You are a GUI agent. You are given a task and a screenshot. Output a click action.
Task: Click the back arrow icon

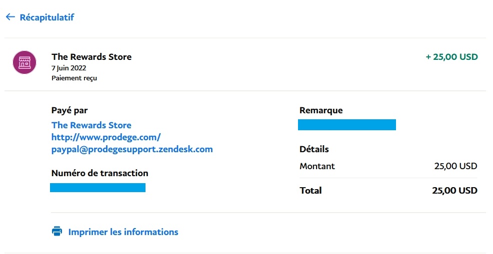pos(10,17)
